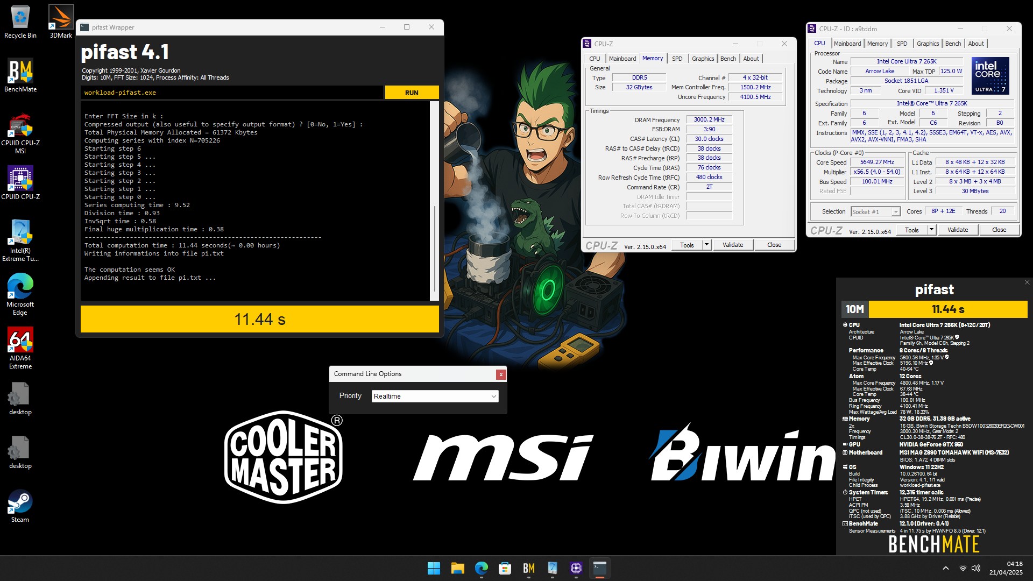Viewport: 1033px width, 581px height.
Task: Click the Core Speed value 5649.27 MHz
Action: click(877, 162)
